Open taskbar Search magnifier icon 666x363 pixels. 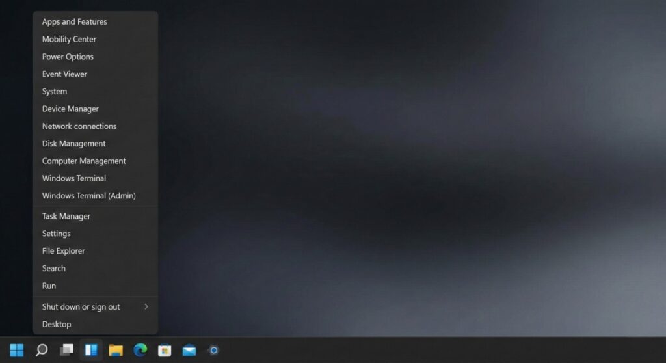coord(42,351)
